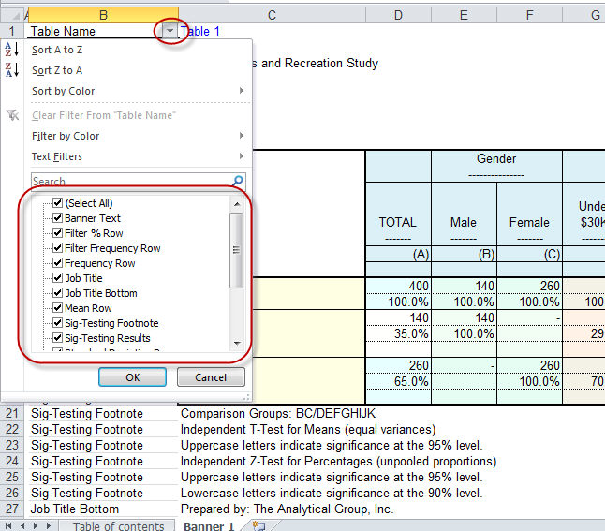Viewport: 605px width, 531px height.
Task: Uncheck the Sig-Testing Footnote checkbox
Action: click(x=57, y=323)
